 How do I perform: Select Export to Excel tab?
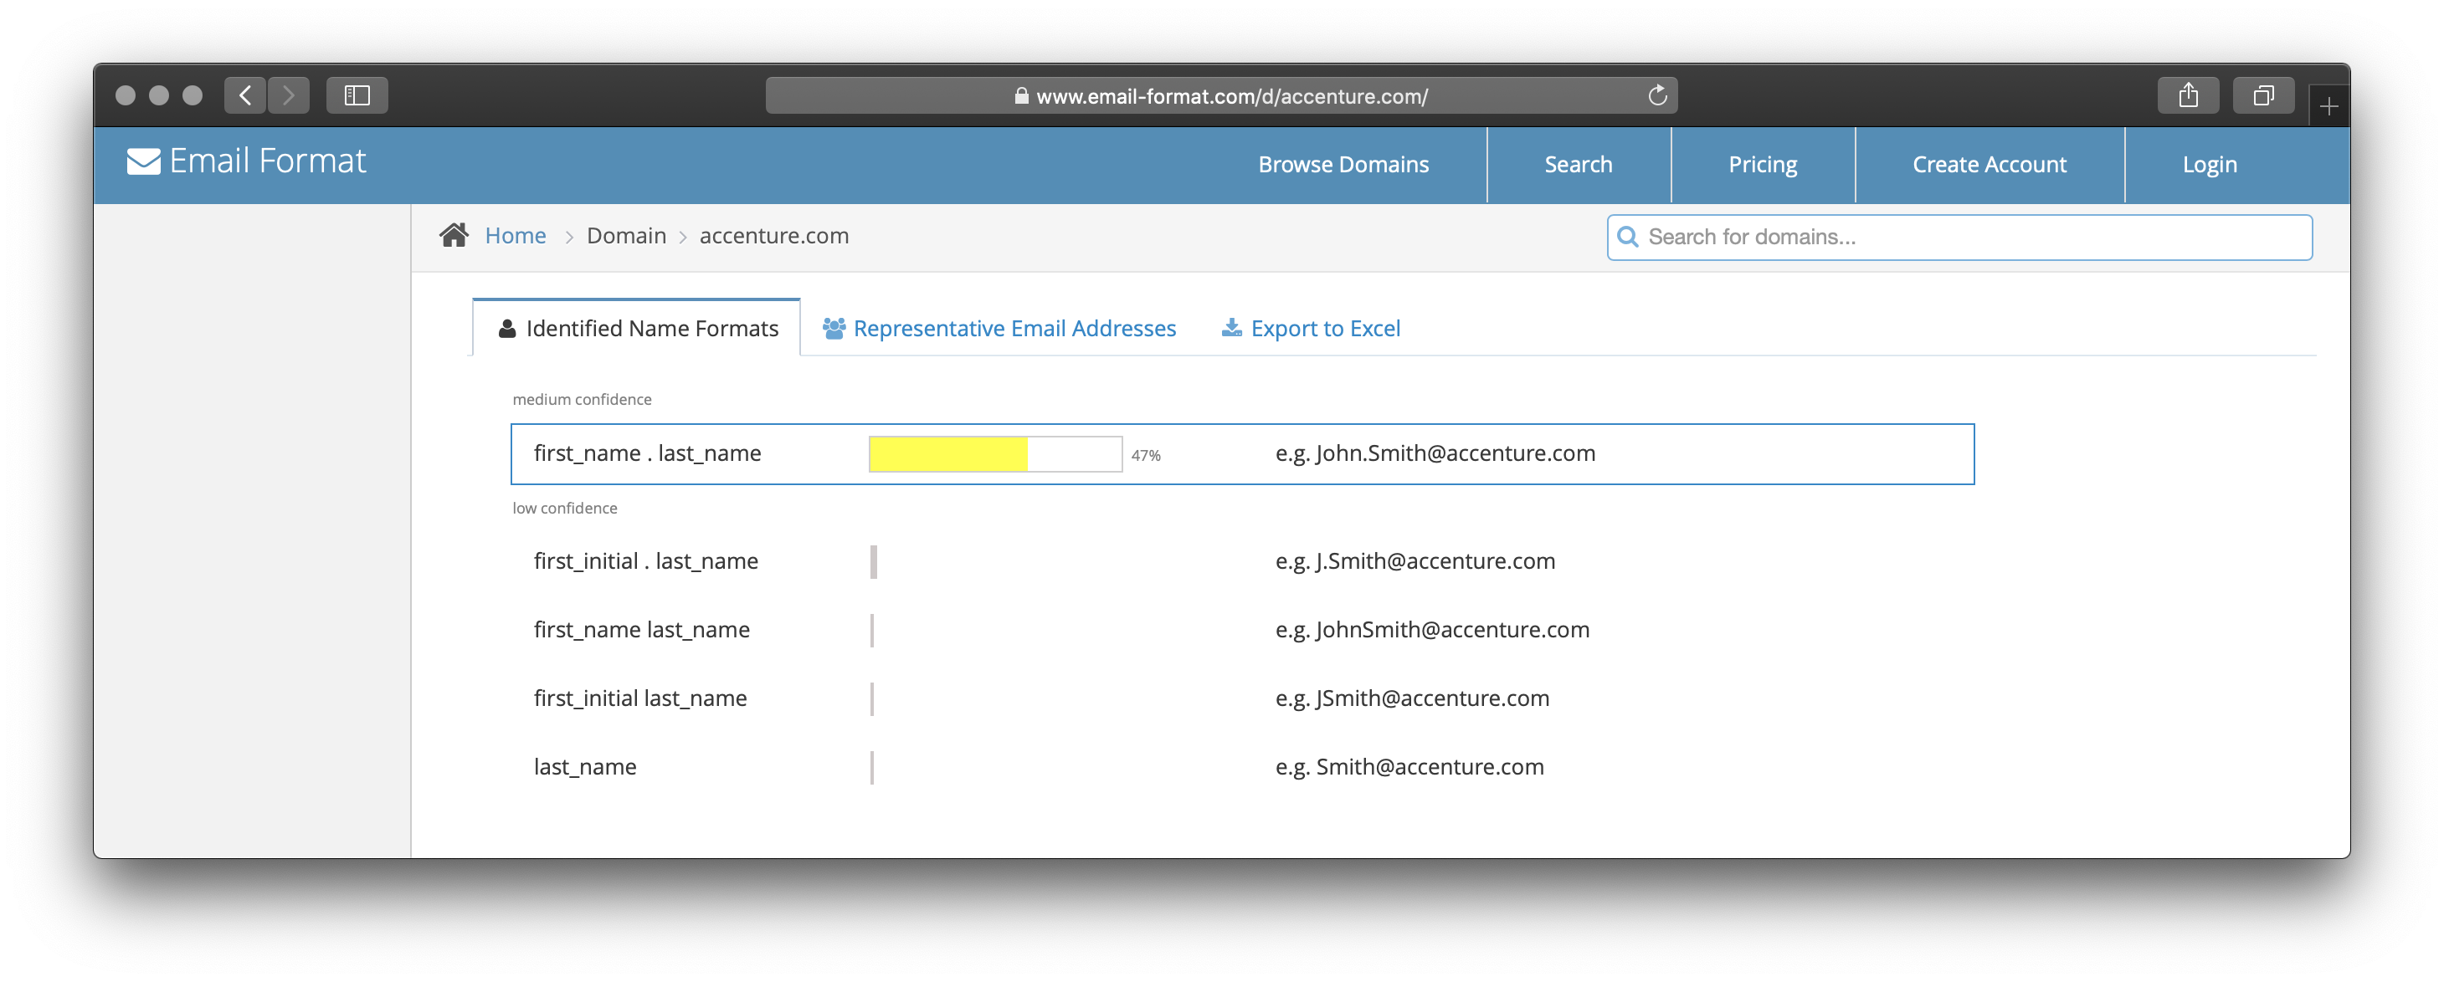tap(1310, 329)
